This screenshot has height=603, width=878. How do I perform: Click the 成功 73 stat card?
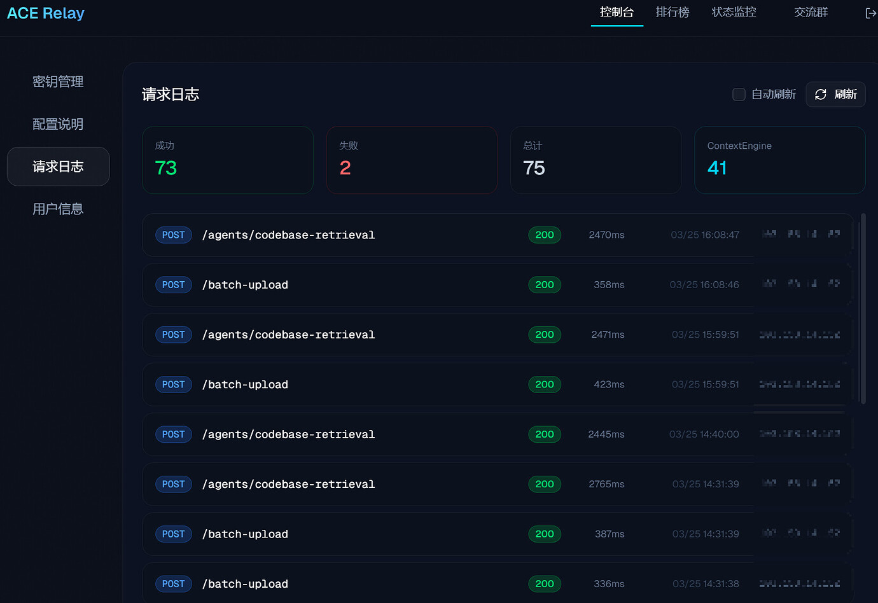228,160
